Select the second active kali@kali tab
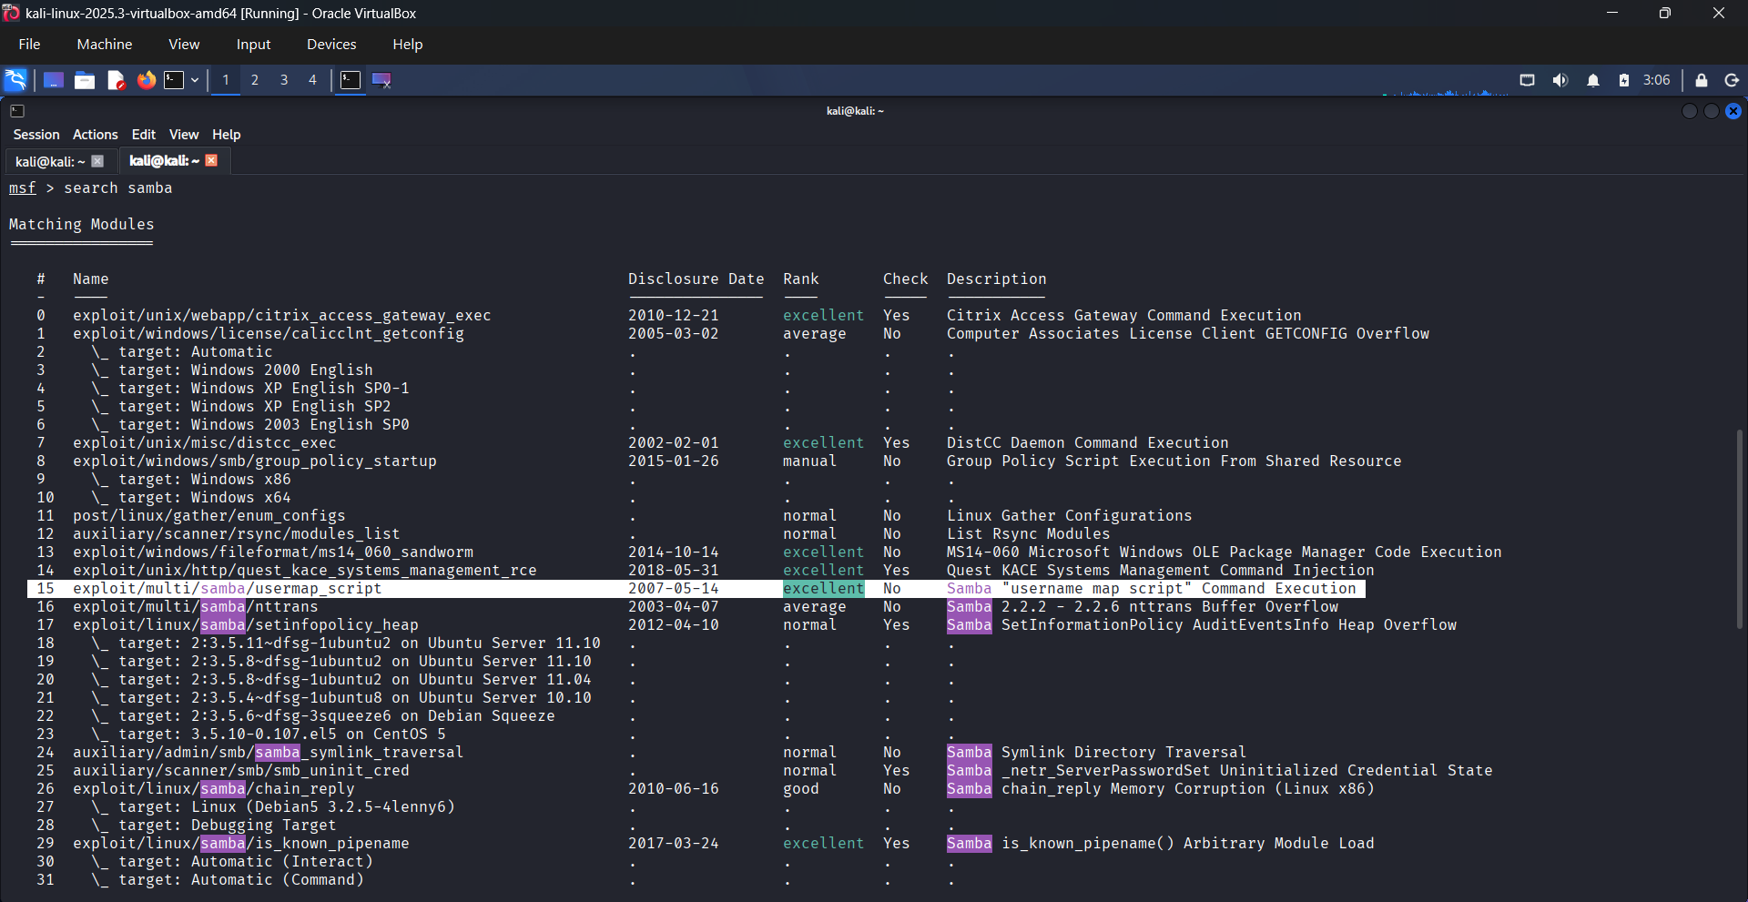The image size is (1748, 902). [164, 161]
